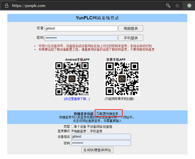Click the Android手机APP label
Viewport: 195px width, 159px height.
[x=77, y=59]
